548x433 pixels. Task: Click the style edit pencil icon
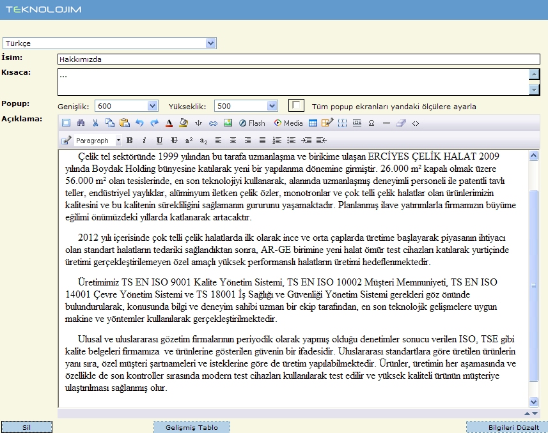tap(66, 141)
